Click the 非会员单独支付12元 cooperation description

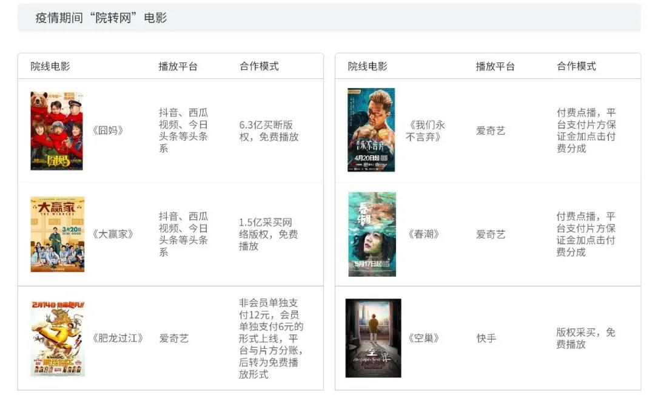(x=271, y=338)
